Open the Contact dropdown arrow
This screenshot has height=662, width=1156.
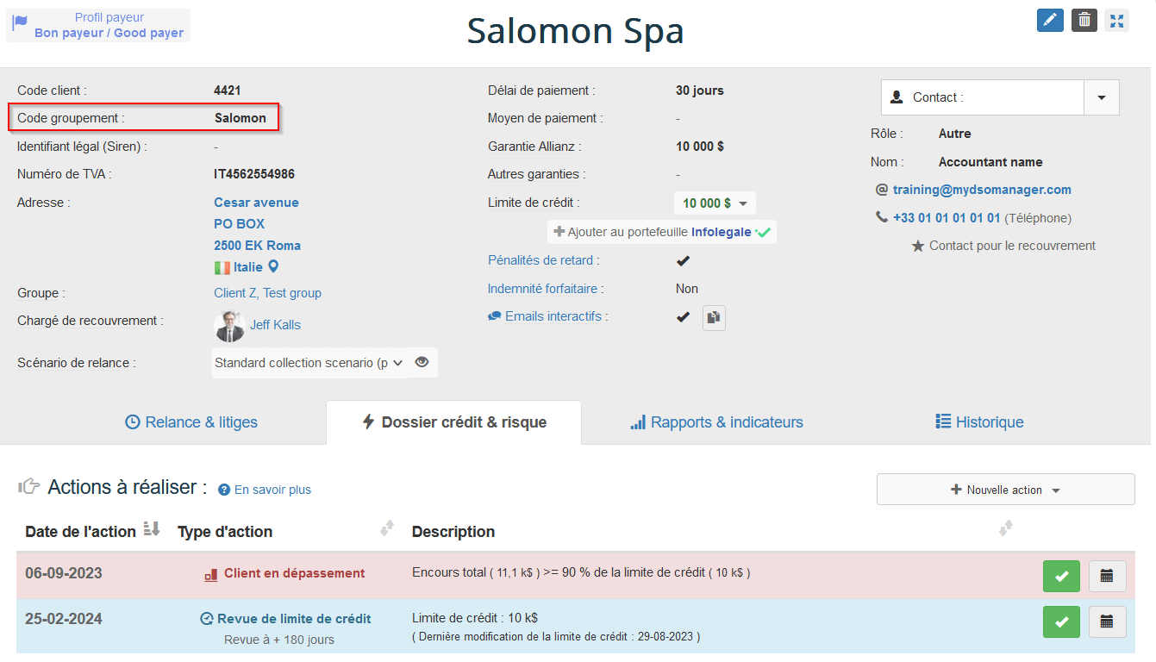pos(1101,97)
